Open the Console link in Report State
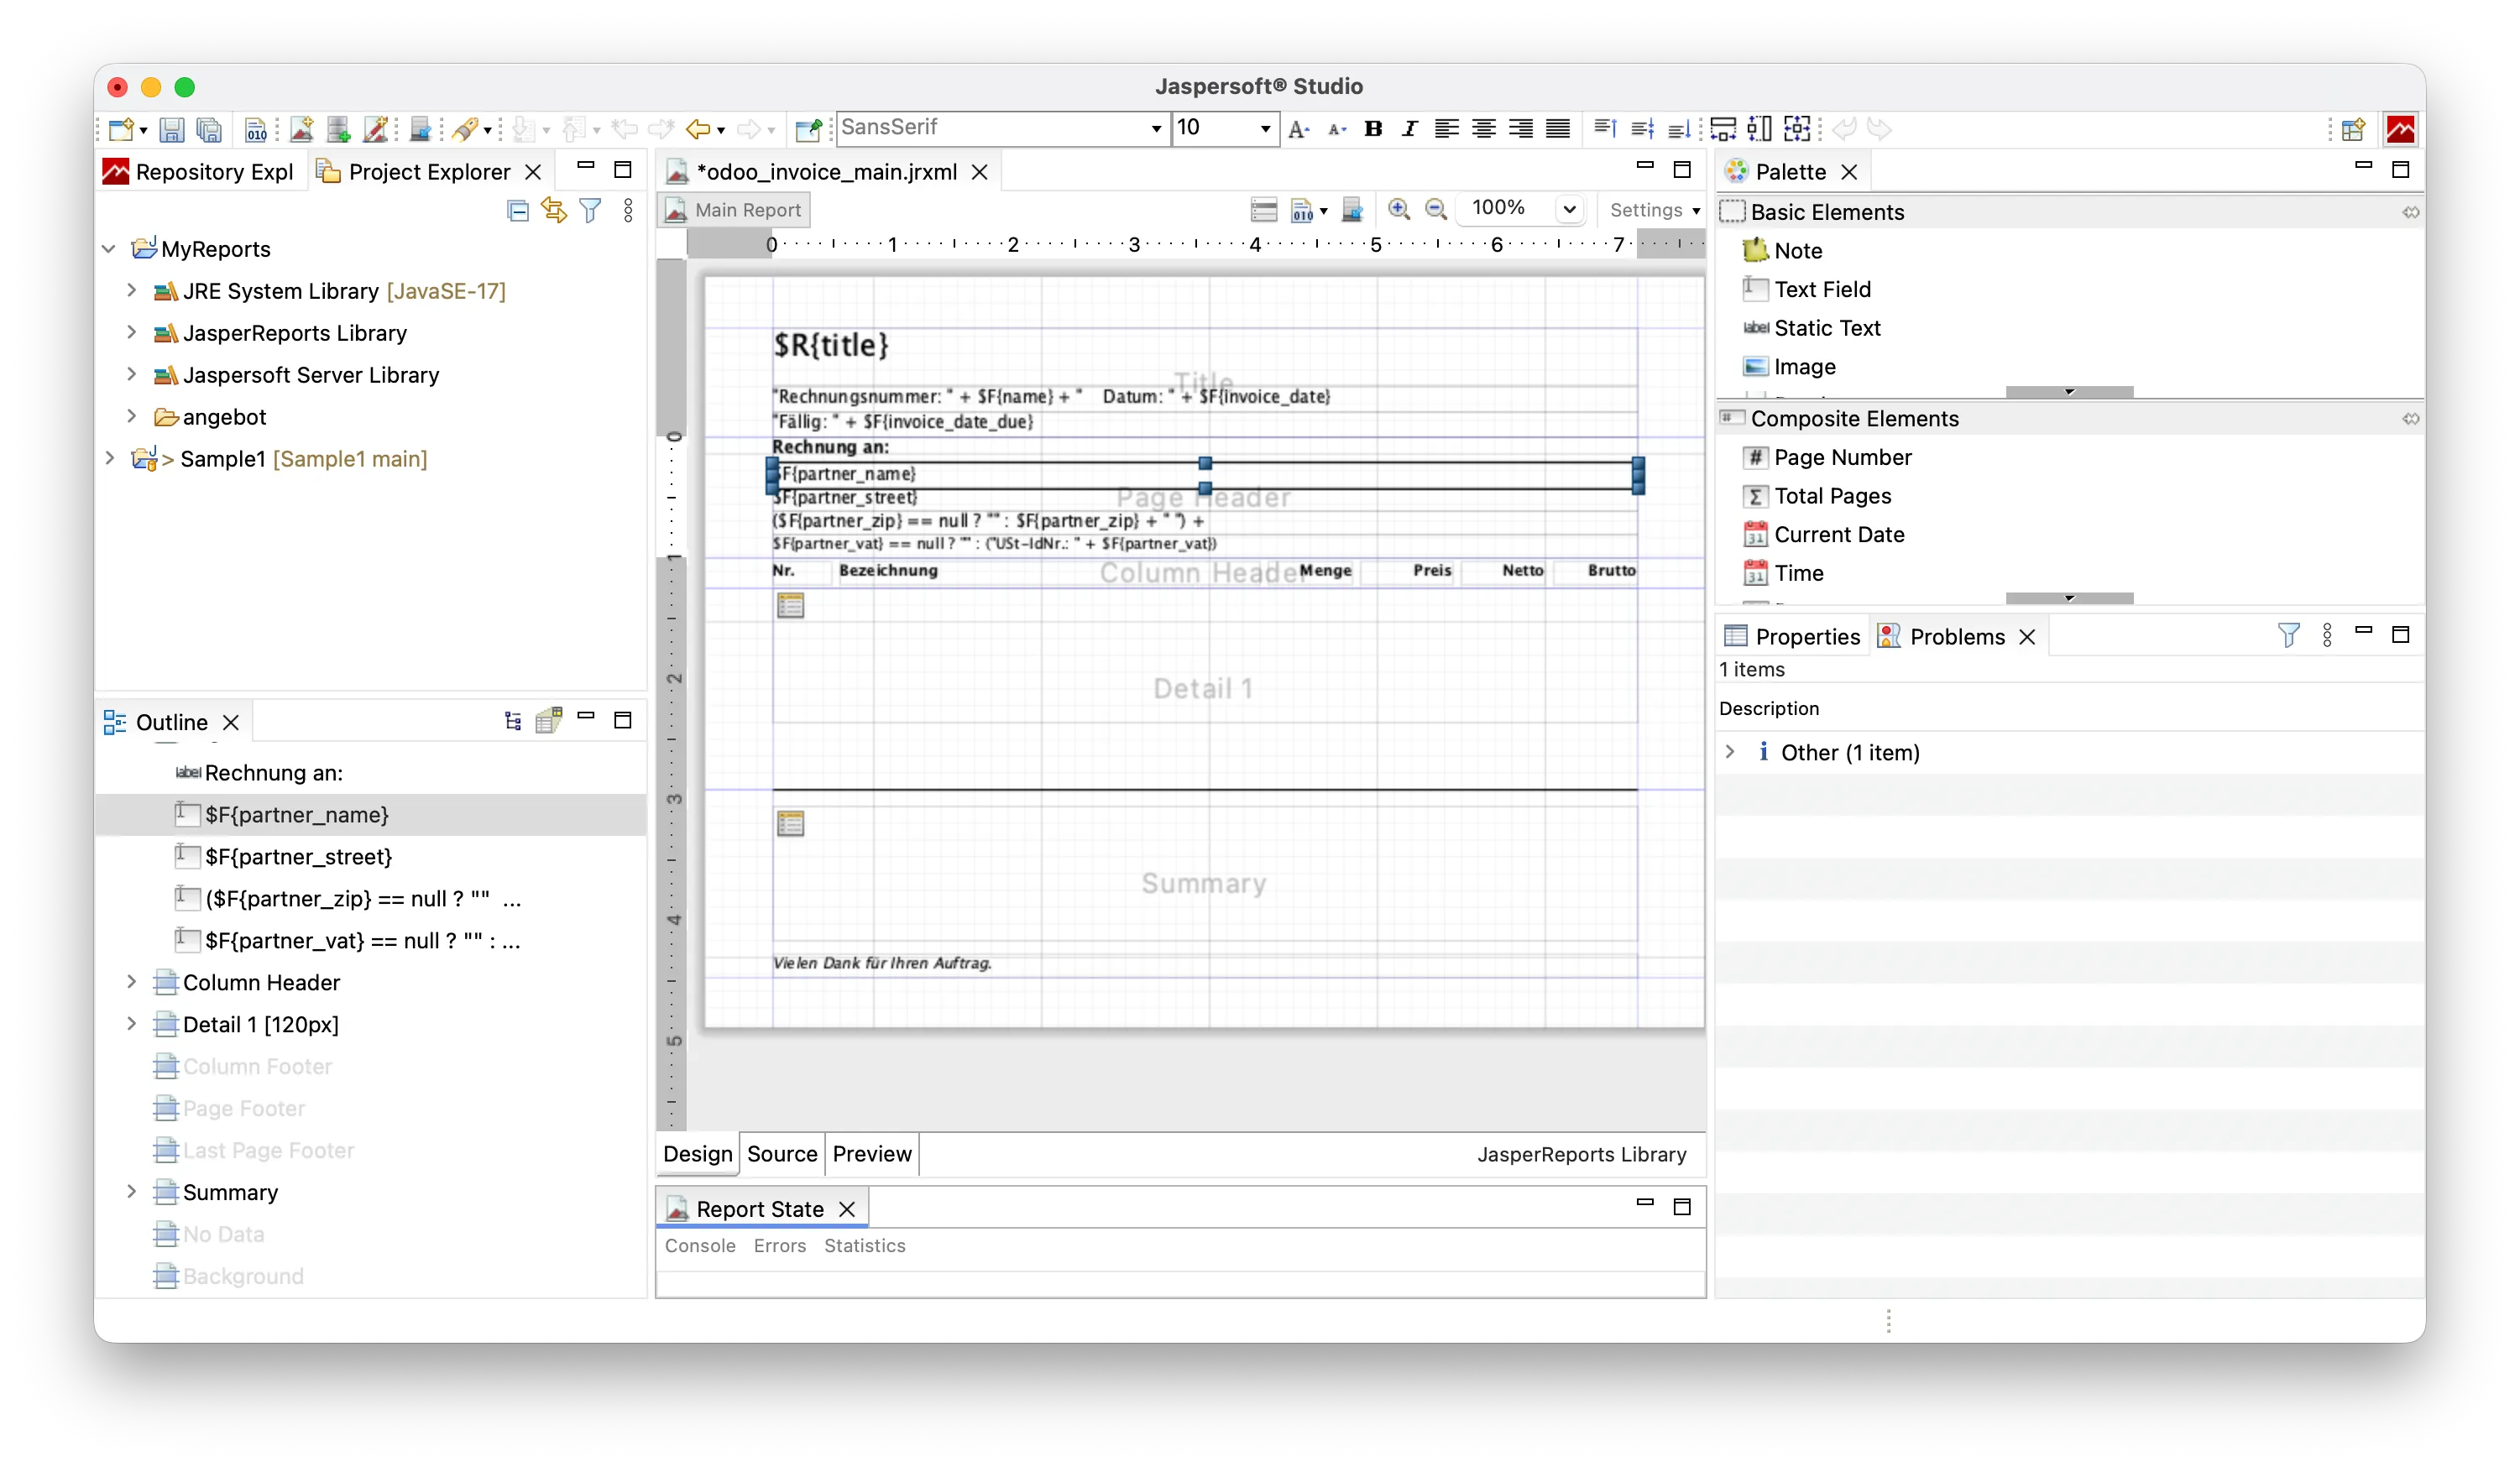 700,1245
